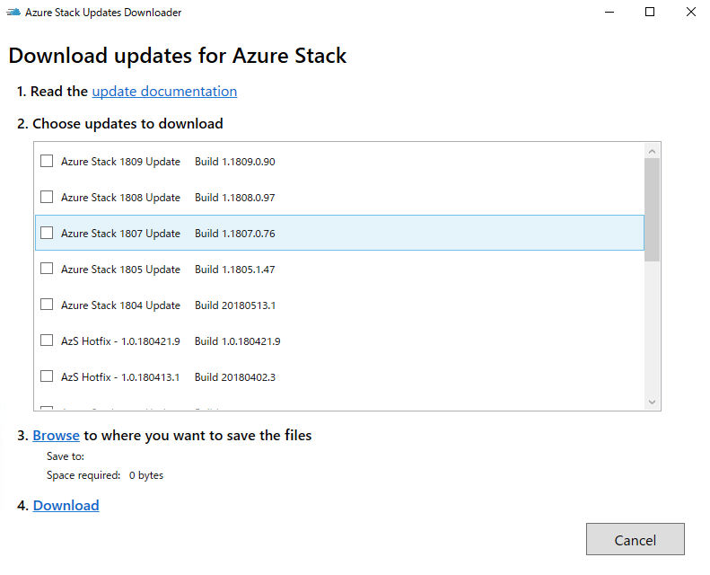The height and width of the screenshot is (575, 710).
Task: Select the Azure Stack 1805 Update checkbox
Action: click(47, 269)
